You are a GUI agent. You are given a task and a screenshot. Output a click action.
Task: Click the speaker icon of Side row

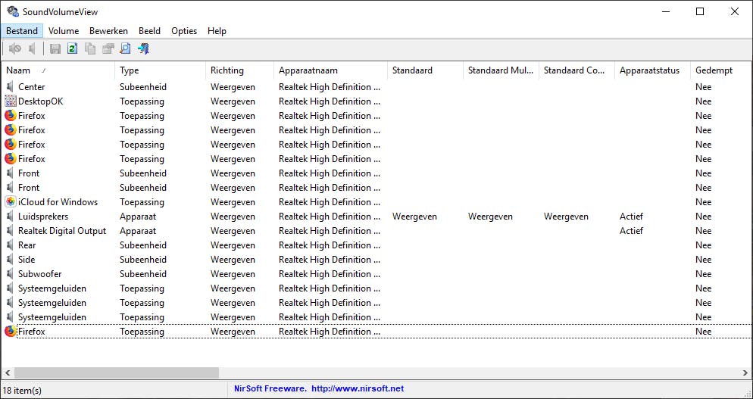pos(10,260)
